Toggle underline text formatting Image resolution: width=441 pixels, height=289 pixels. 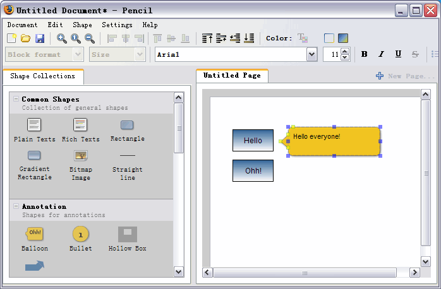398,54
